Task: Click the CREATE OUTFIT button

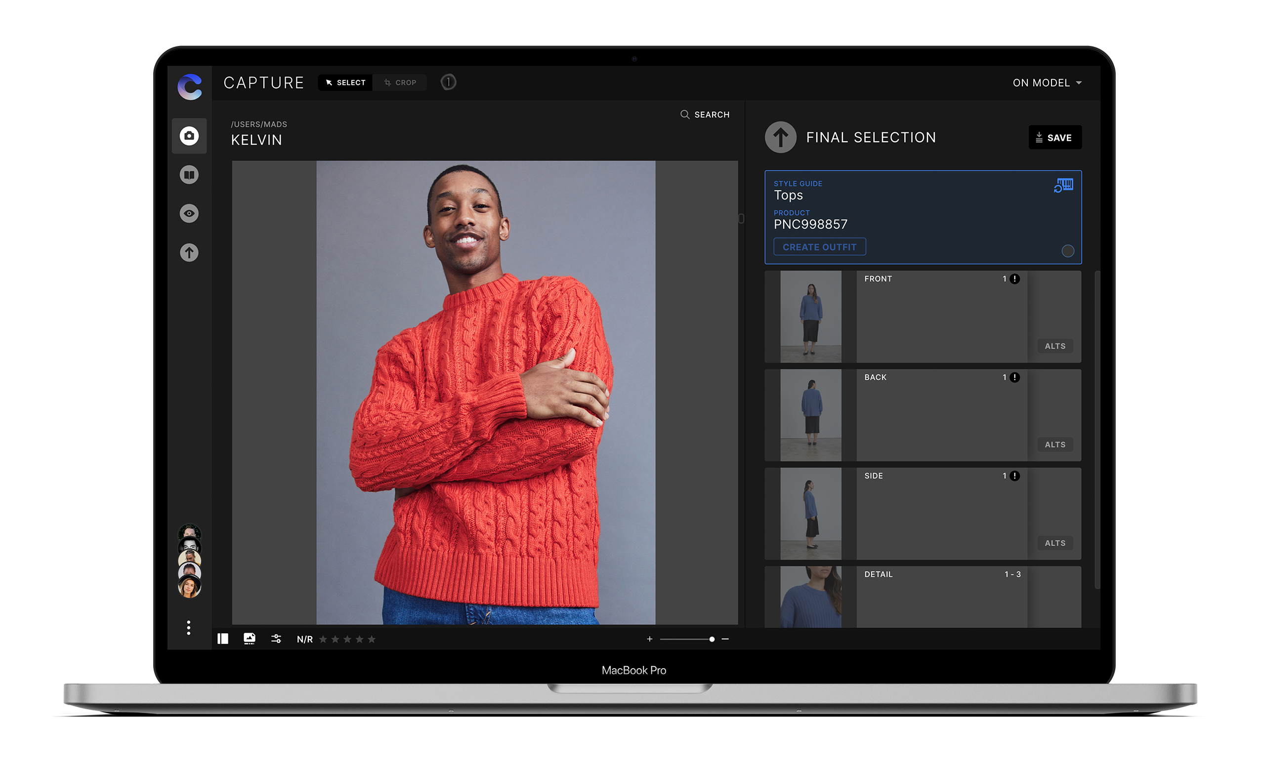Action: pos(819,247)
